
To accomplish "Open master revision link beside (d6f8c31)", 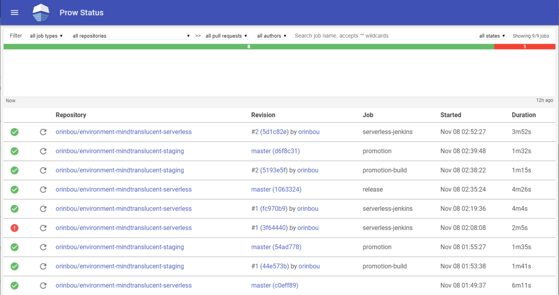I will [x=261, y=151].
